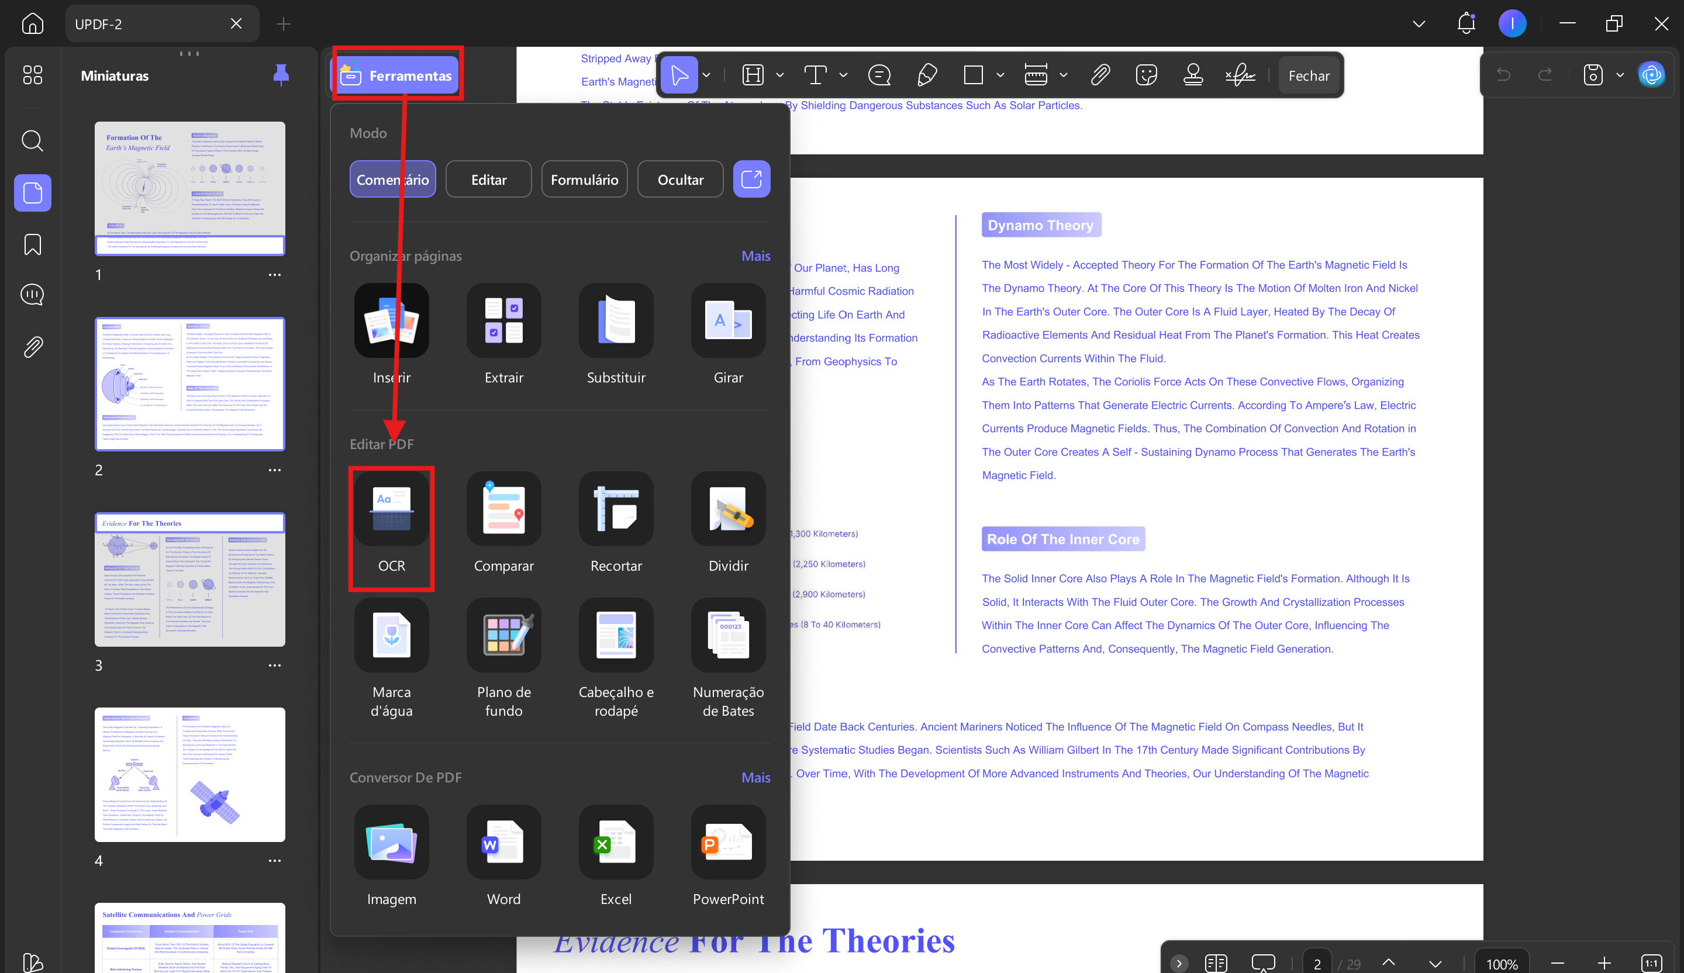Activate Formulário mode
Image resolution: width=1684 pixels, height=973 pixels.
pos(585,180)
